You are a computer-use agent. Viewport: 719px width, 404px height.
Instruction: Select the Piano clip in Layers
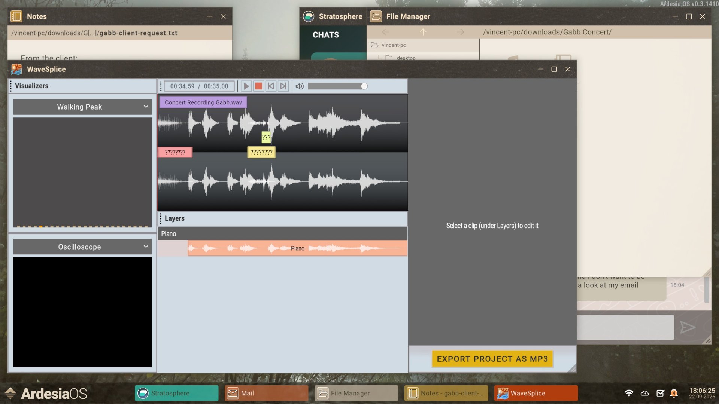click(297, 248)
